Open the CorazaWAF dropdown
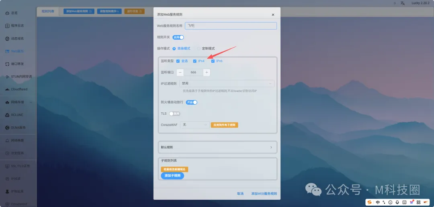Image resolution: width=434 pixels, height=207 pixels. tap(194, 125)
